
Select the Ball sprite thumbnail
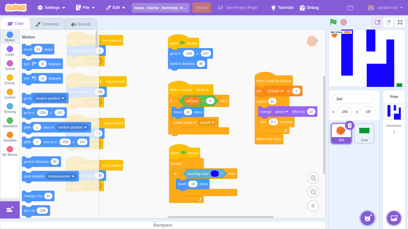click(341, 134)
